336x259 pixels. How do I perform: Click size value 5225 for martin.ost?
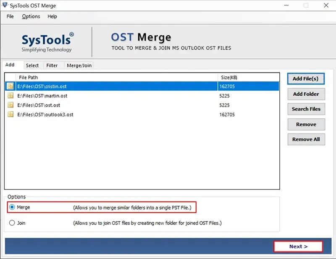click(x=224, y=96)
